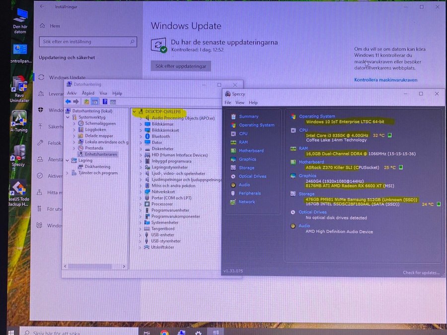Open Kontrollera maskinvarukraven link
The image size is (447, 335).
point(386,80)
